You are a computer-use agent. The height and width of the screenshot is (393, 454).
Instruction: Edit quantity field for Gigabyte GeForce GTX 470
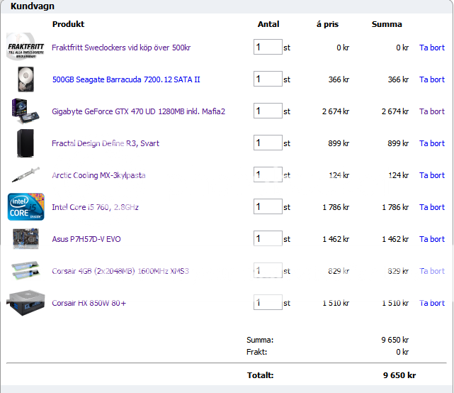pyautogui.click(x=268, y=111)
